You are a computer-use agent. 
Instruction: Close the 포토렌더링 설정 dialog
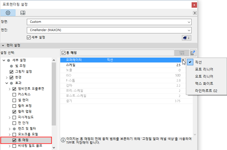[194, 5]
